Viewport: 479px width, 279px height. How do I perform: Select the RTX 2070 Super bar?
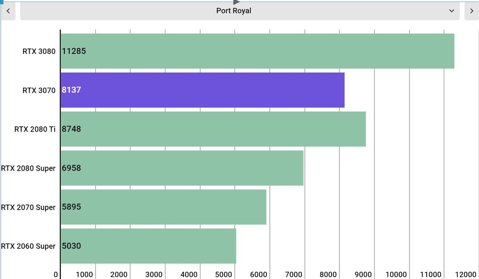(x=163, y=207)
